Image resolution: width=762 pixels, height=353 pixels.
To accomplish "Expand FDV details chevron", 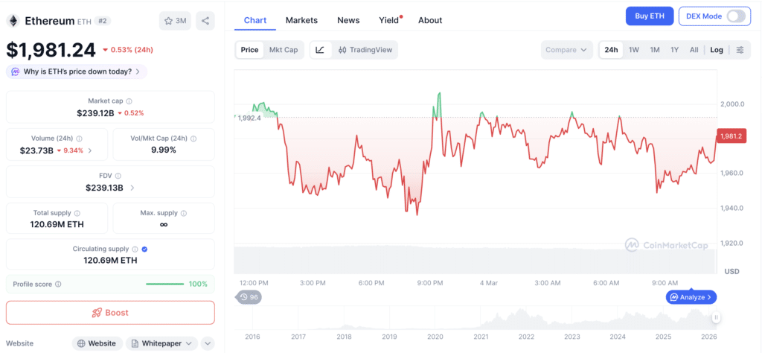I will point(132,188).
